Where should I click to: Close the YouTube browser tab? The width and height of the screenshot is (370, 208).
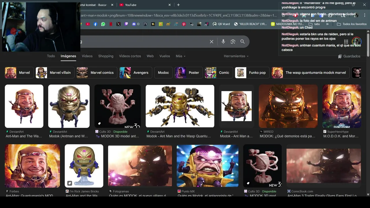coord(170,5)
